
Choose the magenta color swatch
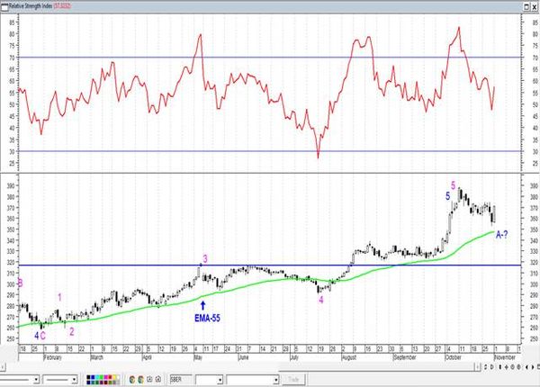point(105,377)
